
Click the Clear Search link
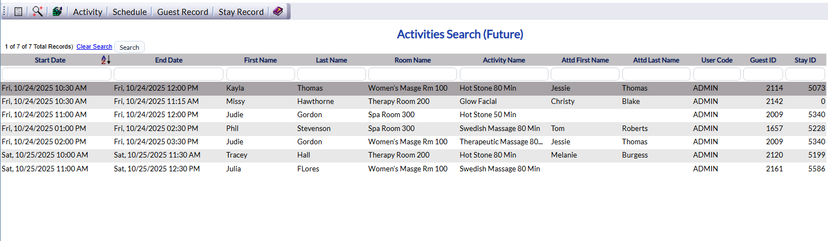tap(94, 47)
